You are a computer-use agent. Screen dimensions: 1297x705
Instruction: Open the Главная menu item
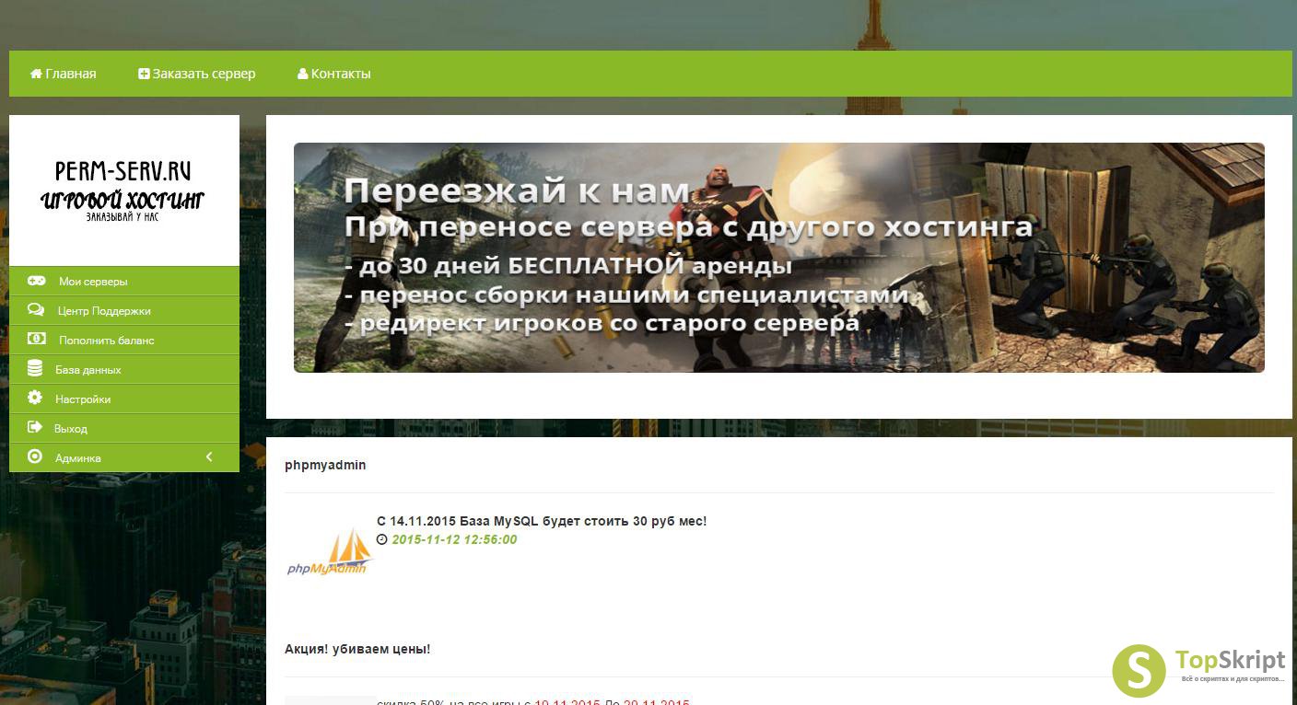pyautogui.click(x=64, y=74)
